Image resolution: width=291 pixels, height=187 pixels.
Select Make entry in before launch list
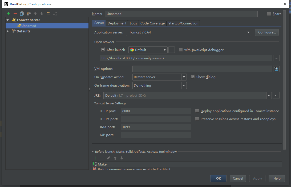187,164
